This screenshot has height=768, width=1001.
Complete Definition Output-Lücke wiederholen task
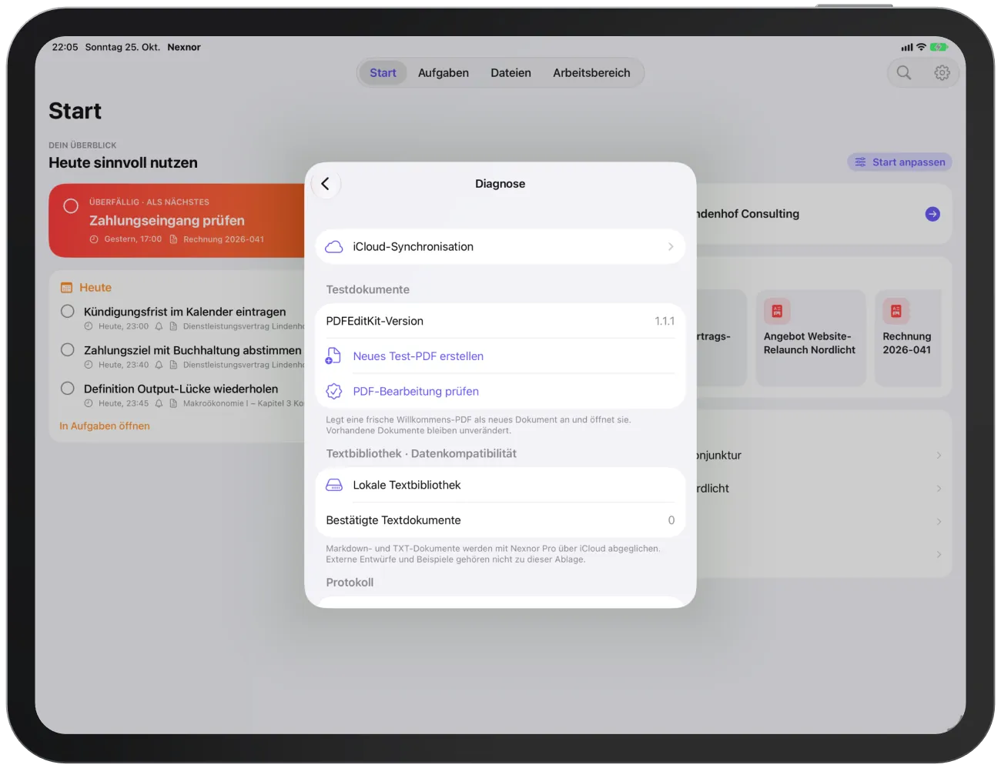68,389
